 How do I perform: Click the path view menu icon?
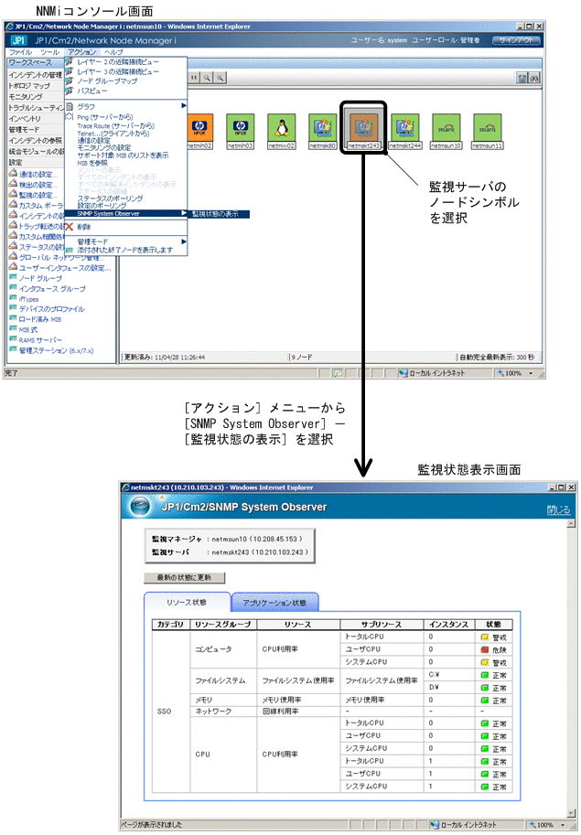(70, 91)
